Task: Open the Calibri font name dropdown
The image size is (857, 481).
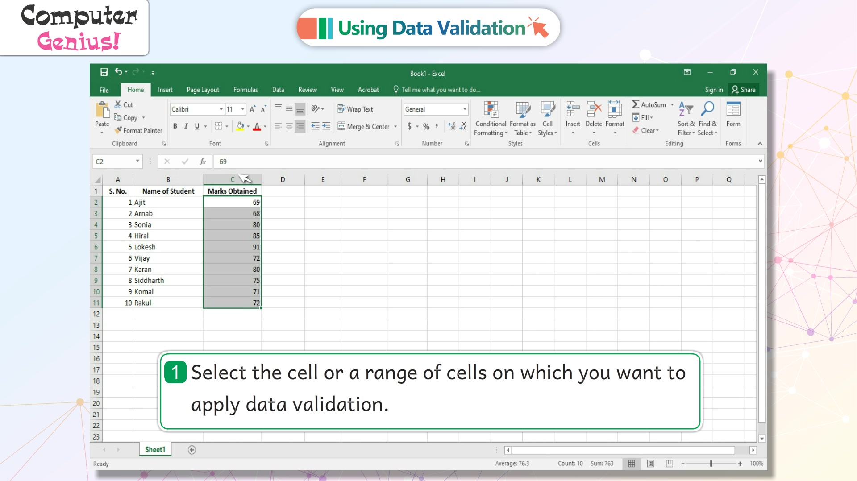Action: click(221, 109)
